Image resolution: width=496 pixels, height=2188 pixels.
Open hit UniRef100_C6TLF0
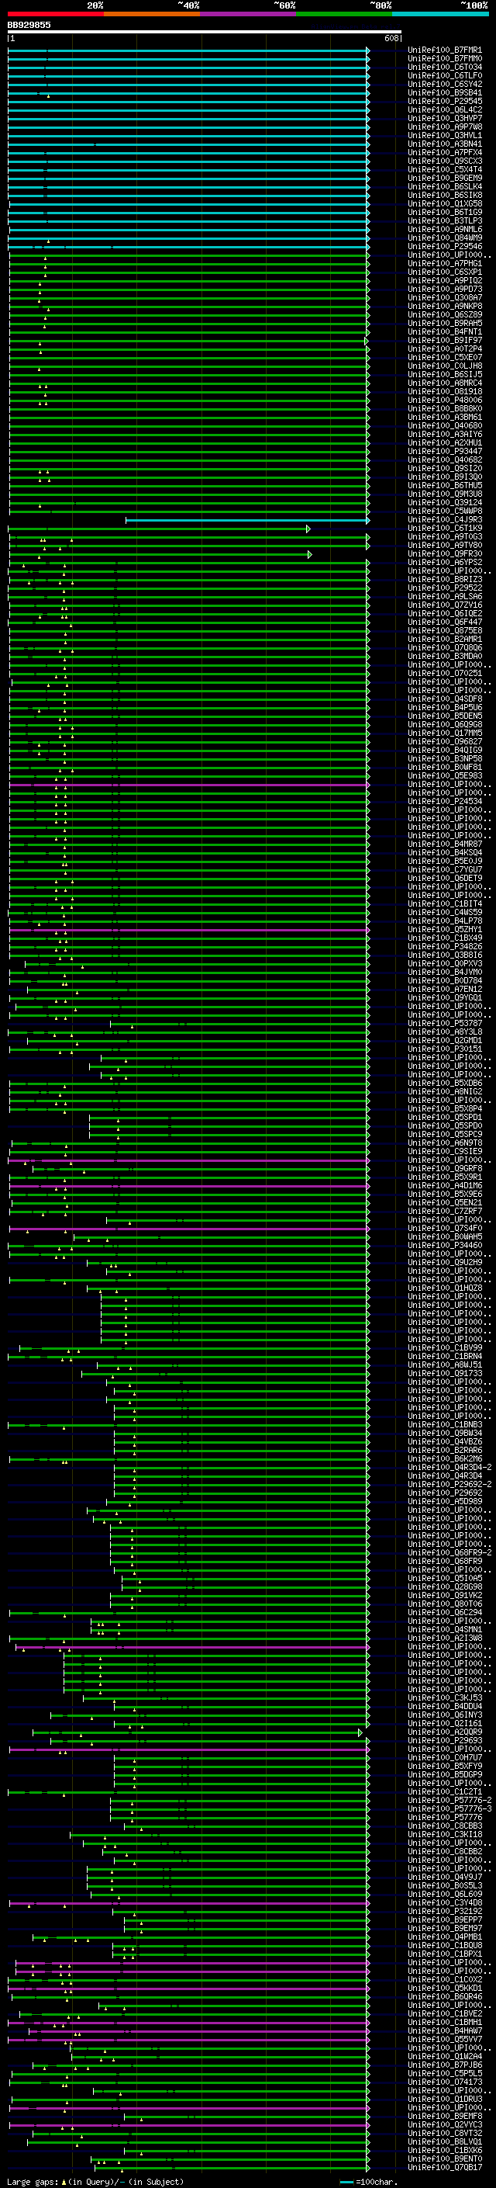point(444,75)
